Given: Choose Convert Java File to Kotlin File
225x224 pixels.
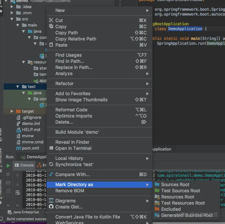Looking at the screenshot, I should [99, 217].
